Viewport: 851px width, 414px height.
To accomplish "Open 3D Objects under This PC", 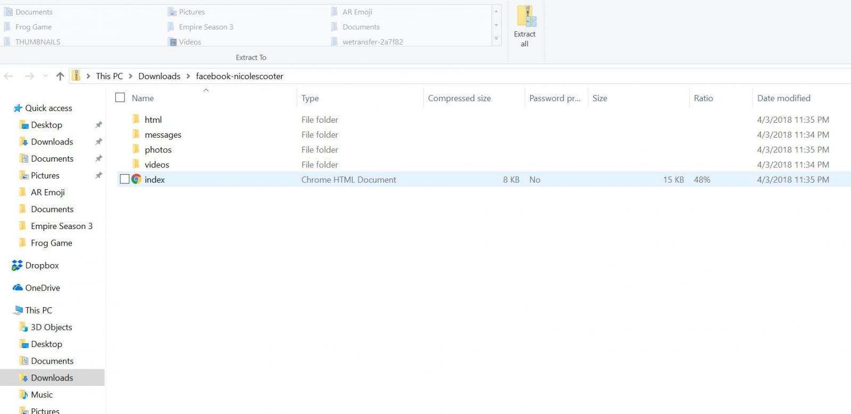I will pyautogui.click(x=52, y=327).
